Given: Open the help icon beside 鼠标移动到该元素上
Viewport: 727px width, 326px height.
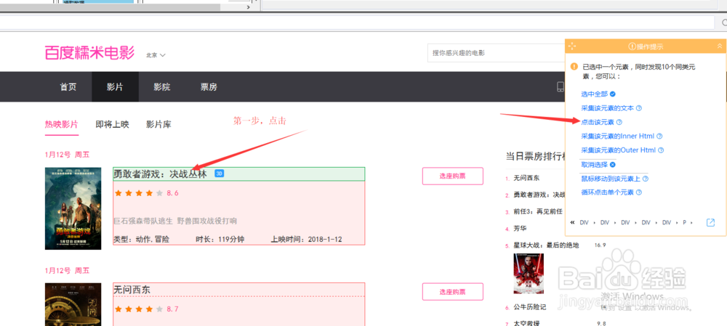Looking at the screenshot, I should (645, 179).
